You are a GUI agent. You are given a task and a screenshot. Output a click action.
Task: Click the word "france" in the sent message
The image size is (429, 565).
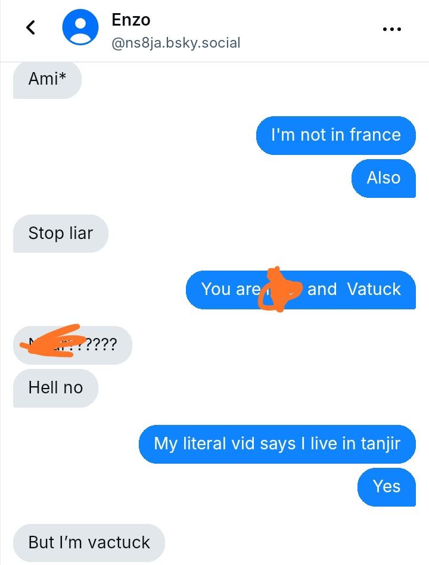(375, 135)
